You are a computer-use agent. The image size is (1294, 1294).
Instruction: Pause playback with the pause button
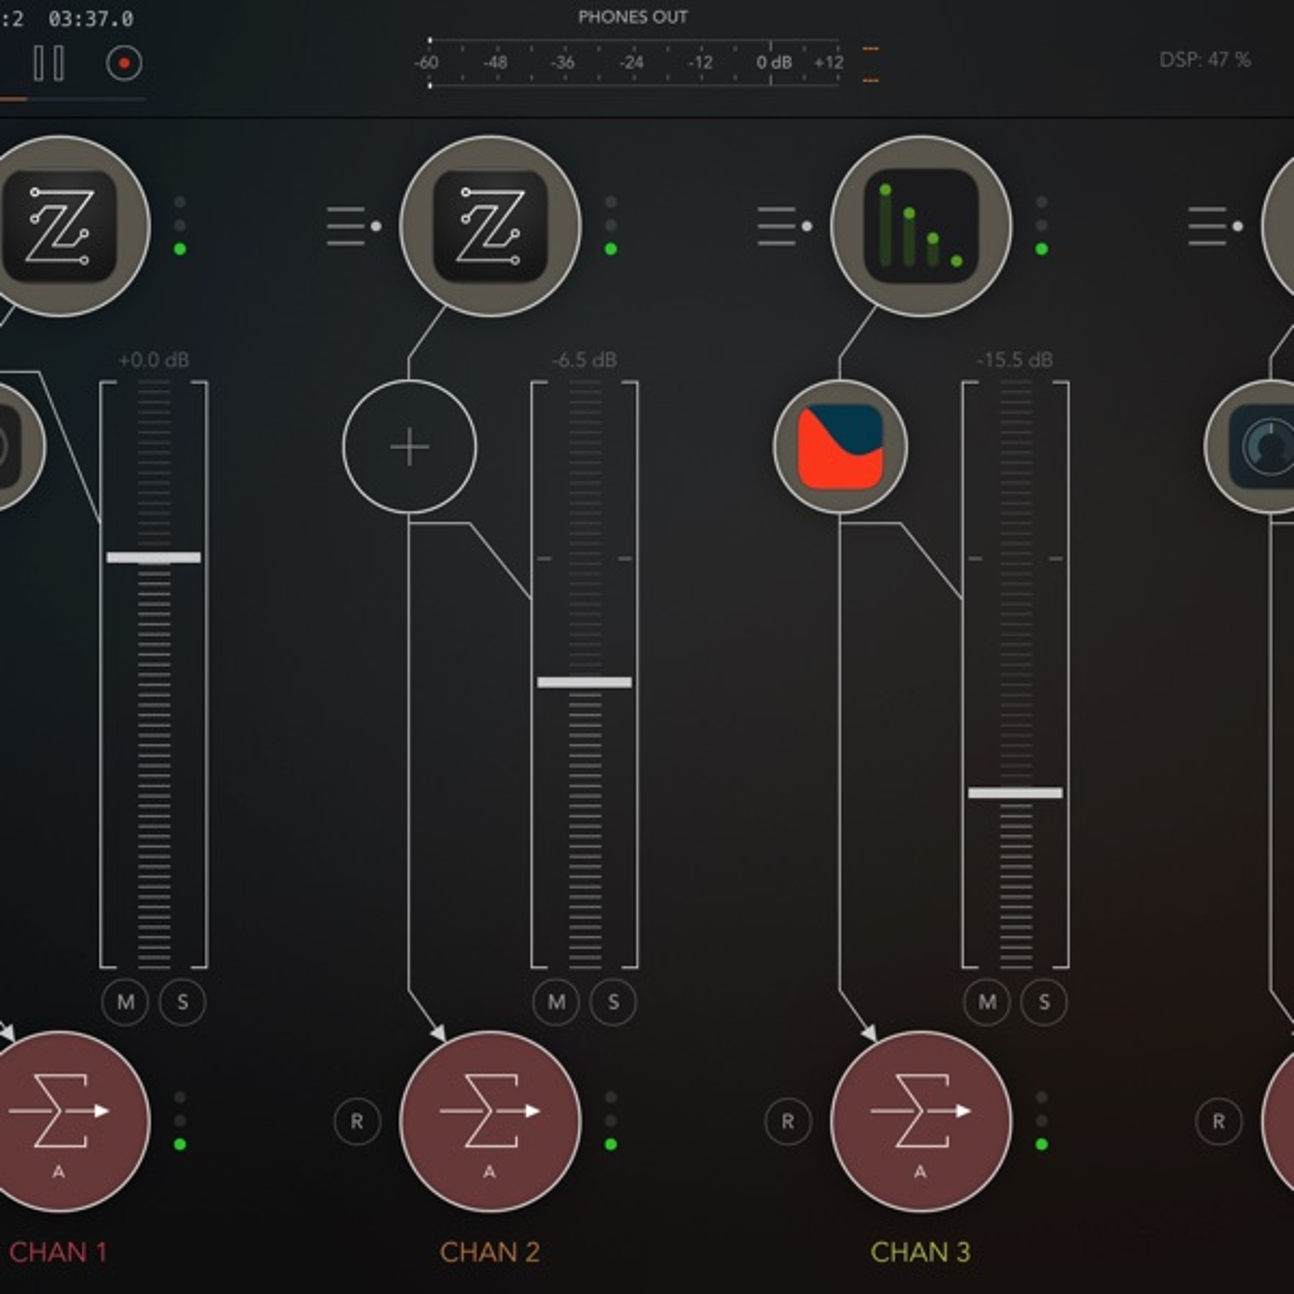click(49, 64)
